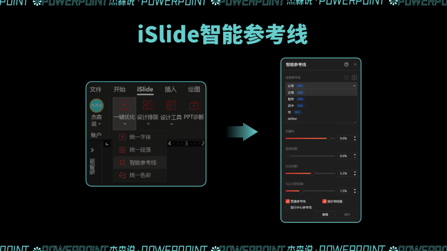Switch to the 绘图 tab

[x=194, y=89]
